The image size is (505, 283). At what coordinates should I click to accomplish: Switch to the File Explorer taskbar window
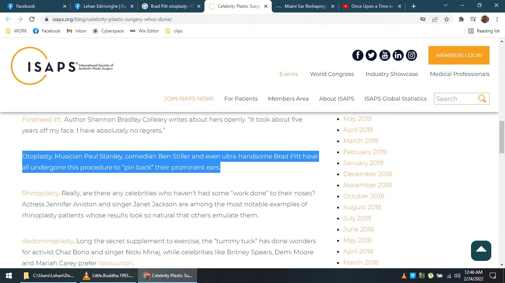click(49, 276)
